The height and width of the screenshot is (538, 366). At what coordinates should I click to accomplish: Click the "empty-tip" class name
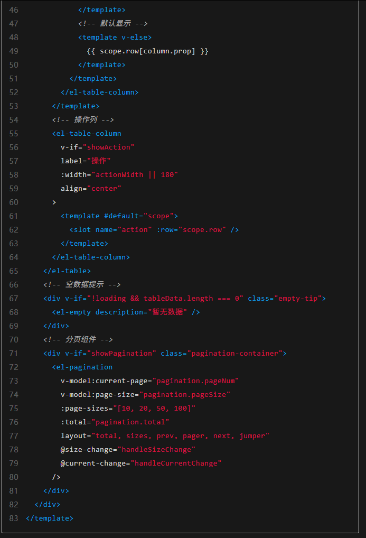(x=297, y=299)
